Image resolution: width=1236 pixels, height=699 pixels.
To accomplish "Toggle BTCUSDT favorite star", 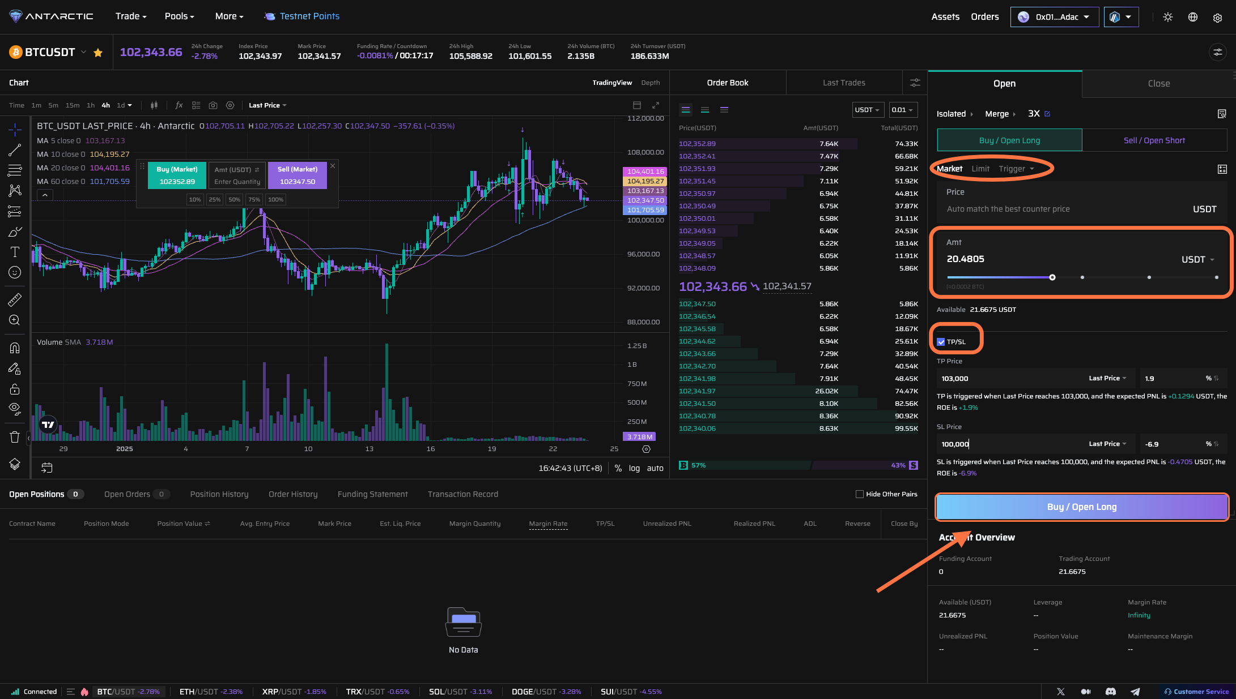I will pyautogui.click(x=98, y=53).
